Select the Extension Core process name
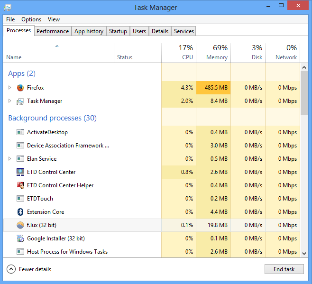This screenshot has width=312, height=284. pos(46,212)
